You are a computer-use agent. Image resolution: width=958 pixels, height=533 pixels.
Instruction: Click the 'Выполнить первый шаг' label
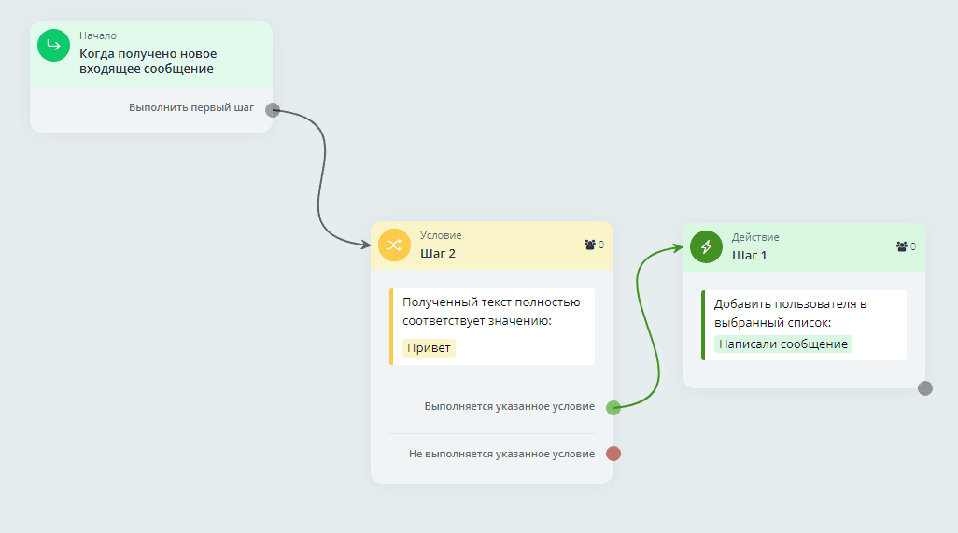[x=190, y=108]
